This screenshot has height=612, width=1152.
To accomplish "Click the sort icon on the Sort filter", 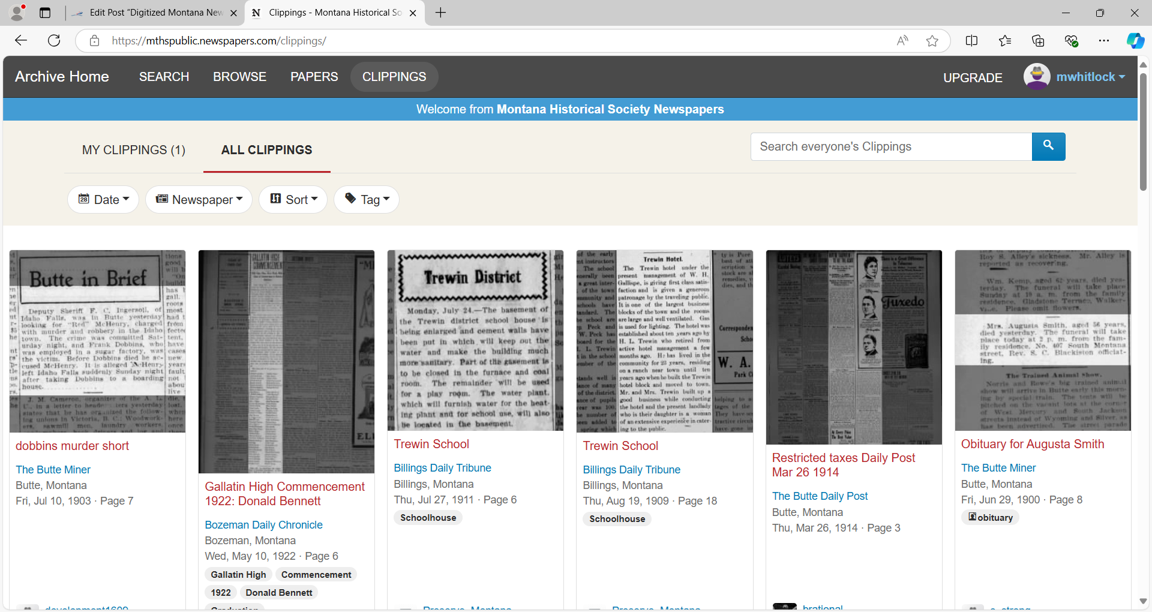I will [275, 199].
